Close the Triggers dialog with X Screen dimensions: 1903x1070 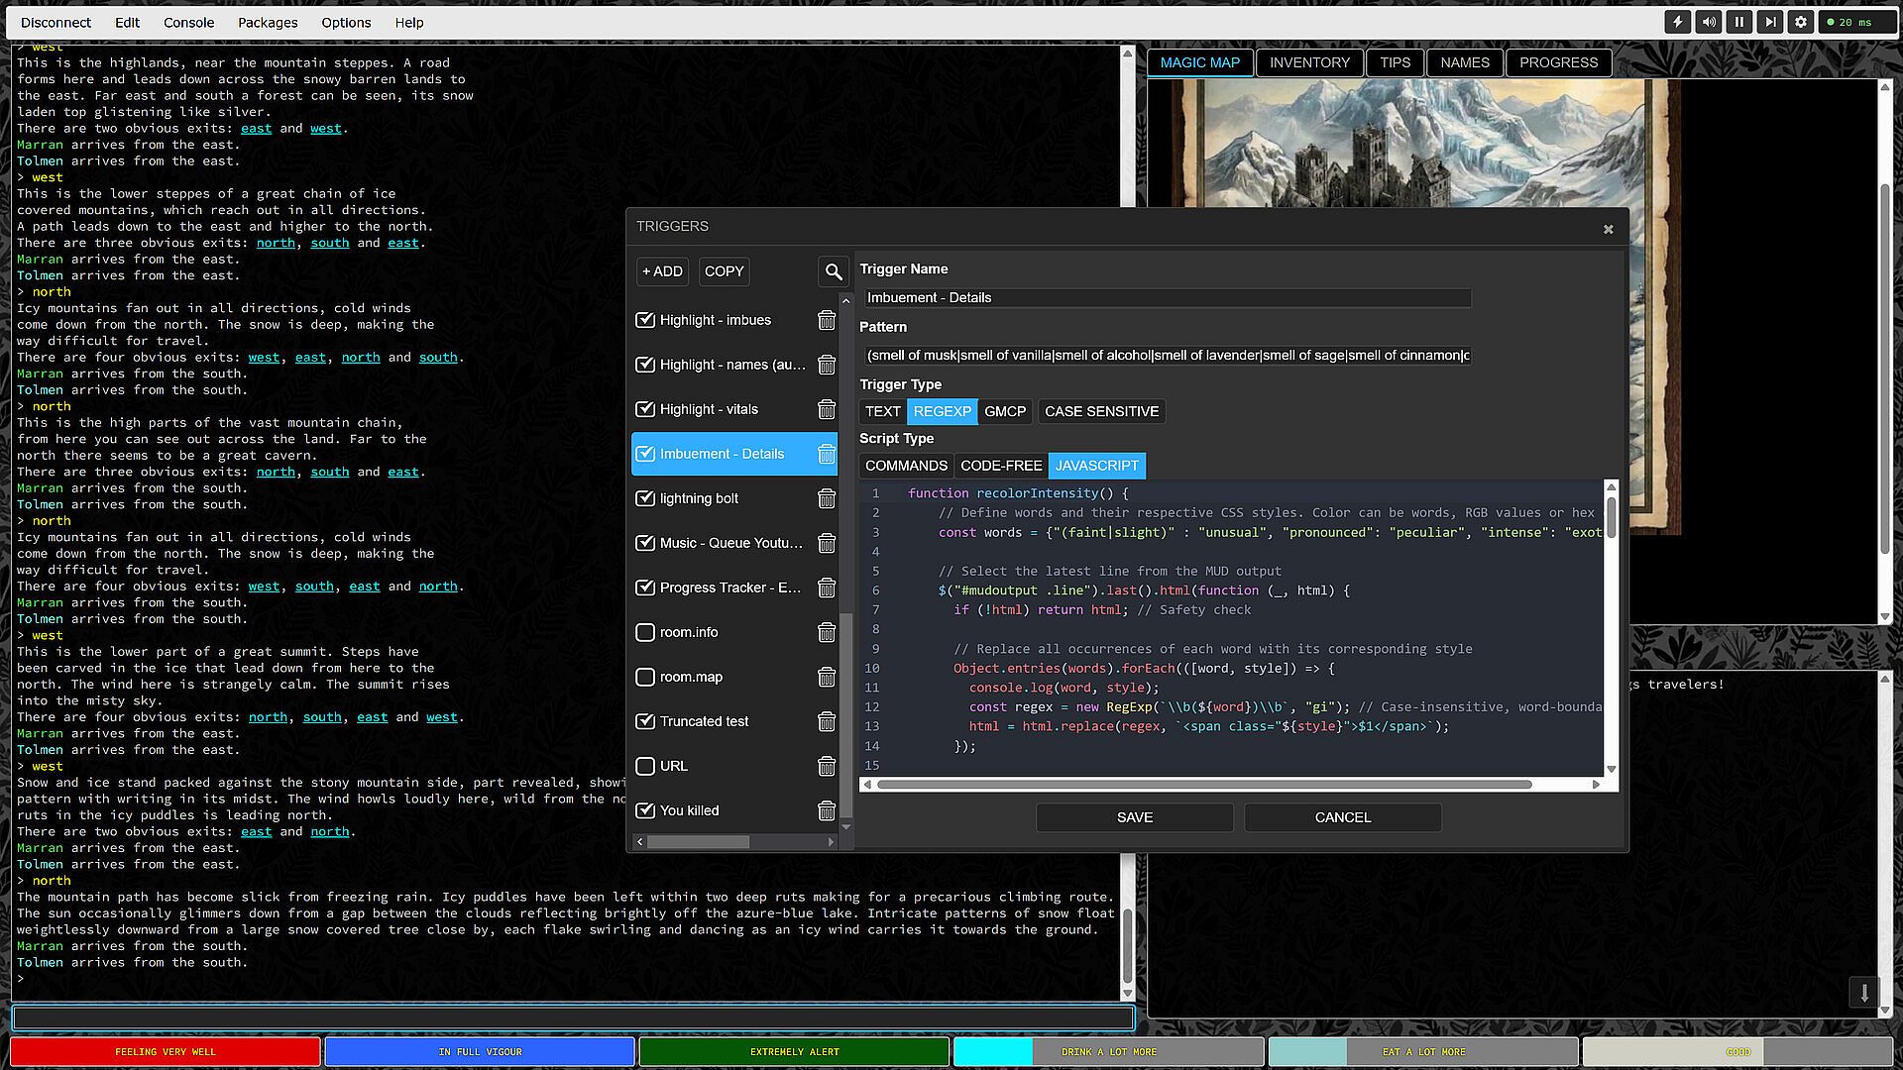(x=1608, y=229)
